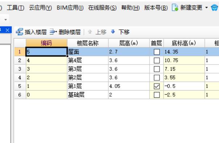Select the 编码 cell of the 第1层 row
This screenshot has height=143, width=219.
click(x=46, y=86)
